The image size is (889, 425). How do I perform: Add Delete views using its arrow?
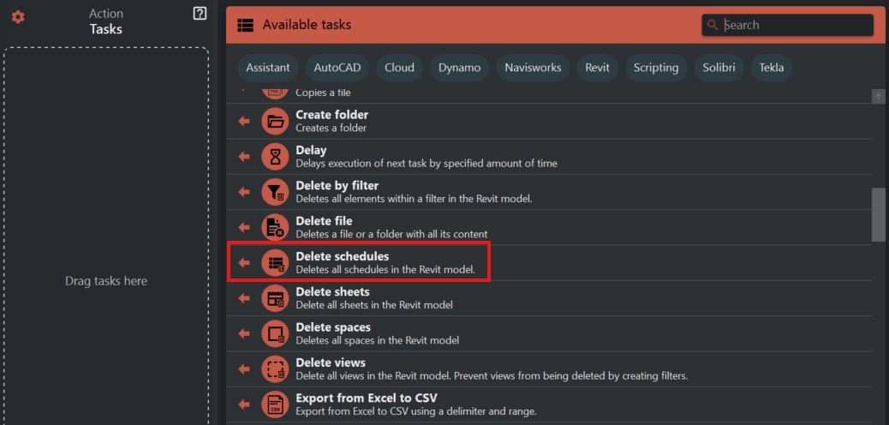pyautogui.click(x=244, y=369)
